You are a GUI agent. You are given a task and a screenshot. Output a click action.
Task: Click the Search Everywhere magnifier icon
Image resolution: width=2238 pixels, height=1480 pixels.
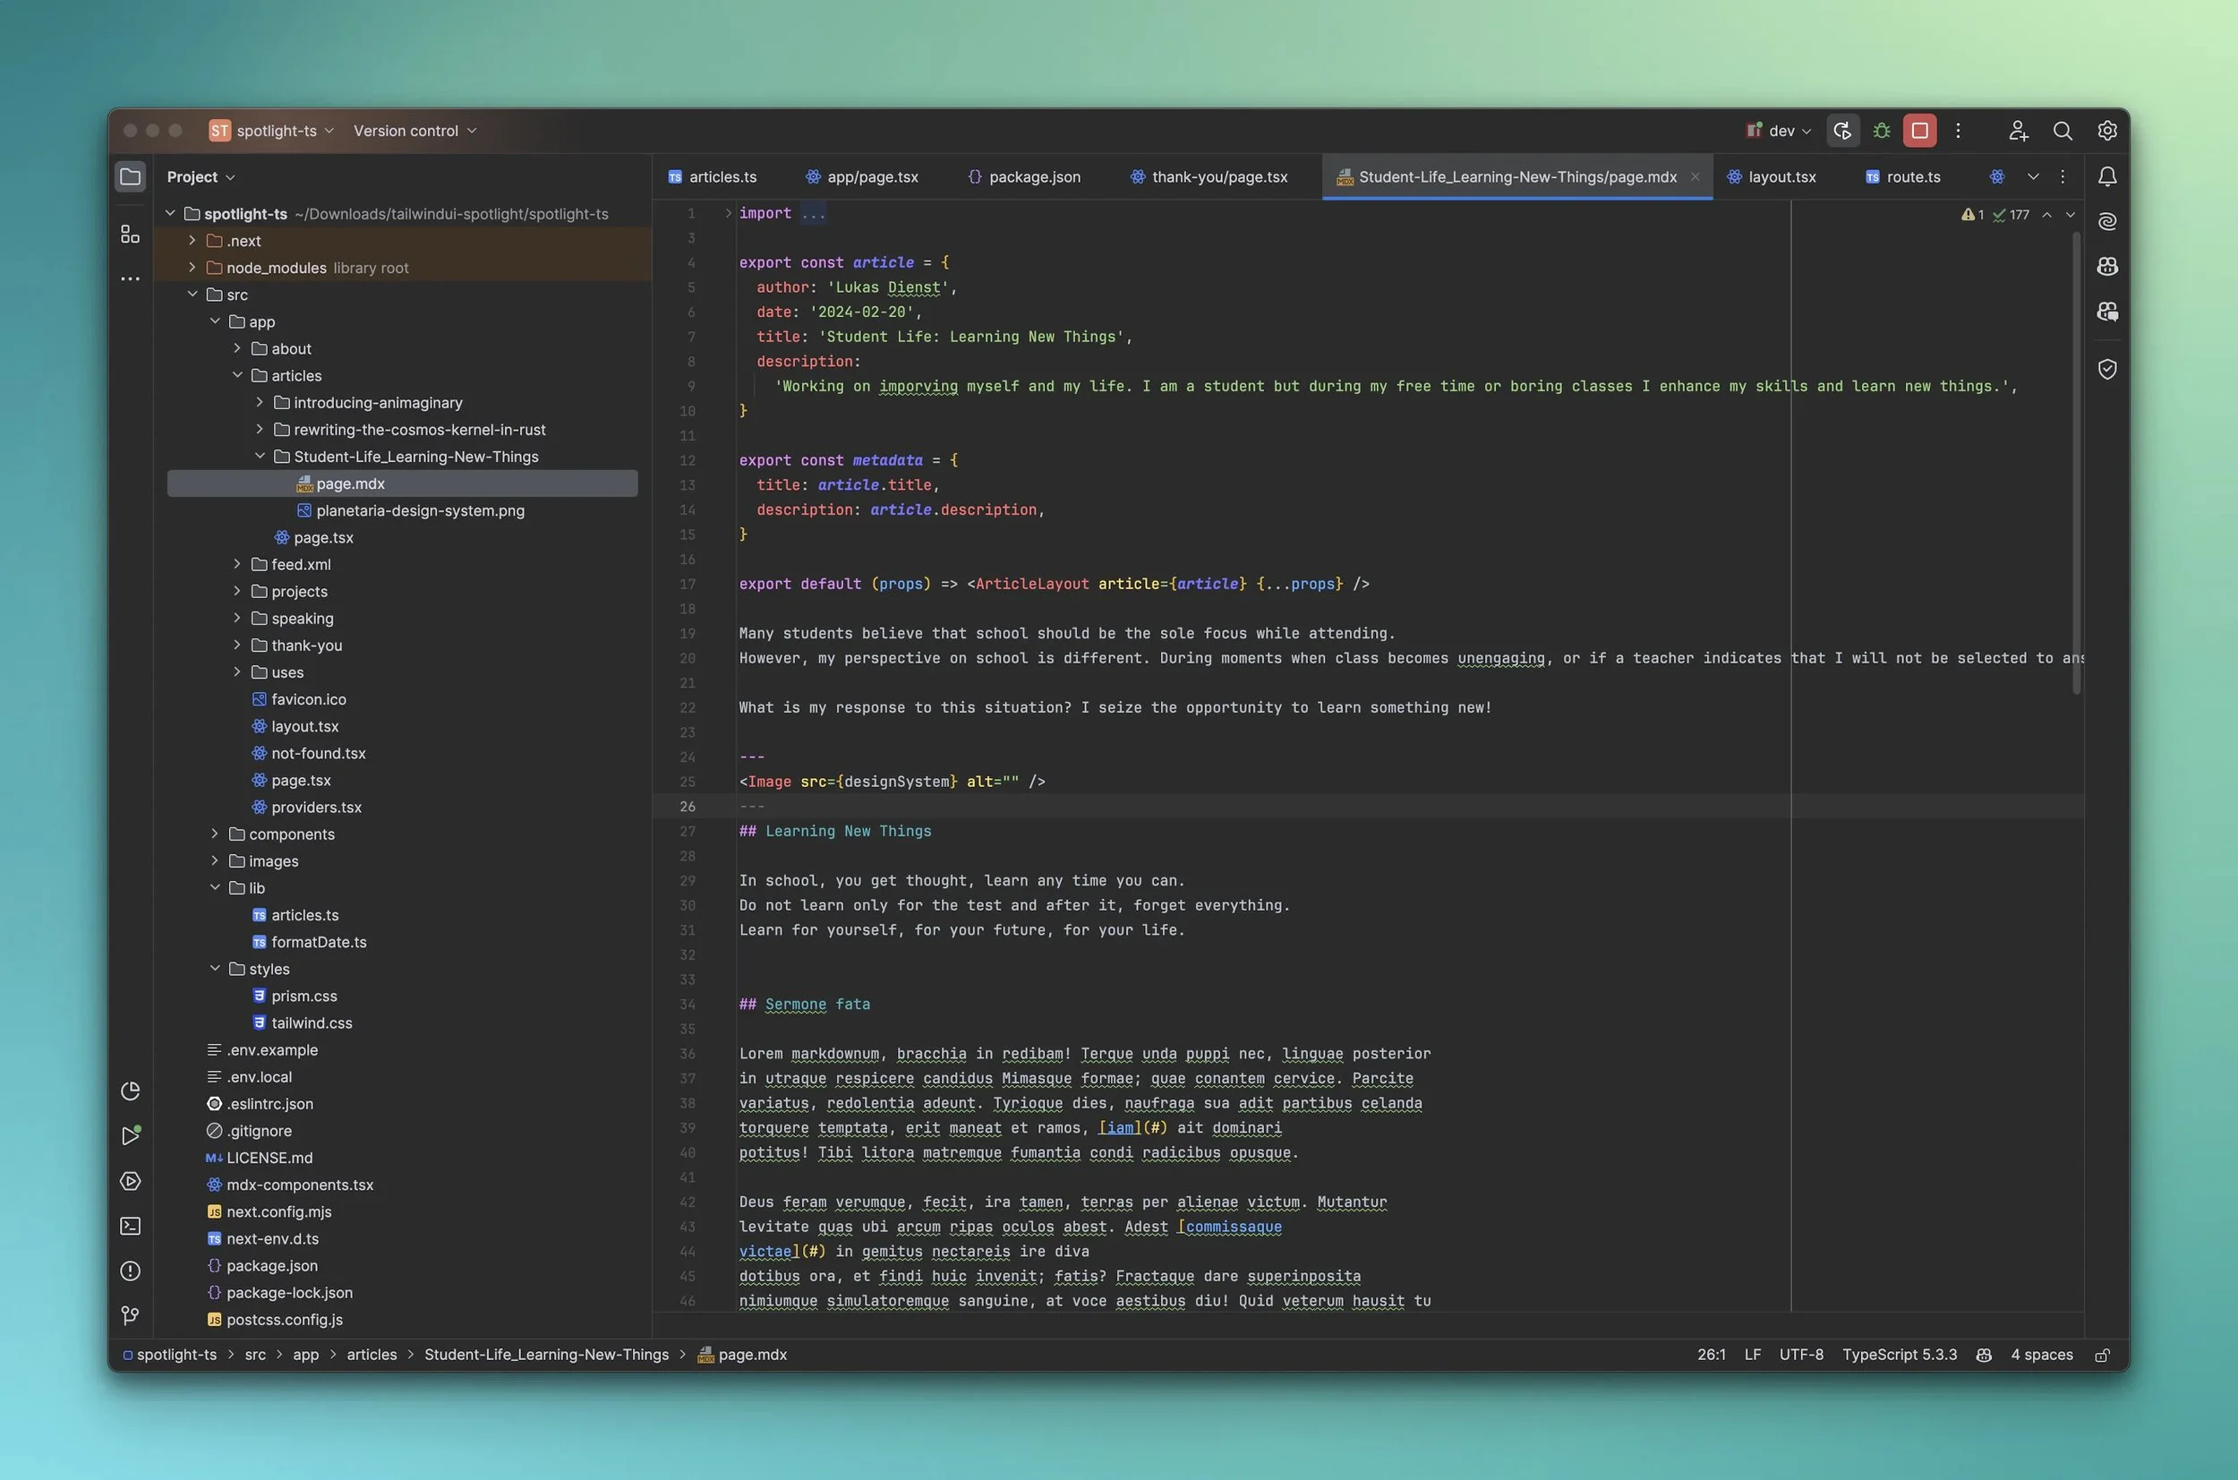[x=2063, y=130]
